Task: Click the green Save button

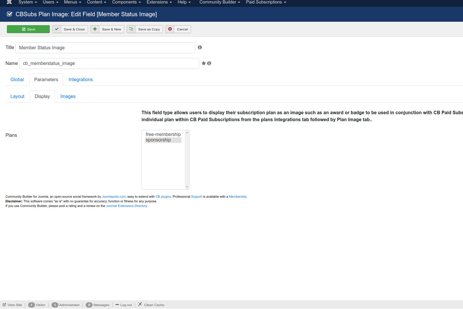Action: point(28,29)
